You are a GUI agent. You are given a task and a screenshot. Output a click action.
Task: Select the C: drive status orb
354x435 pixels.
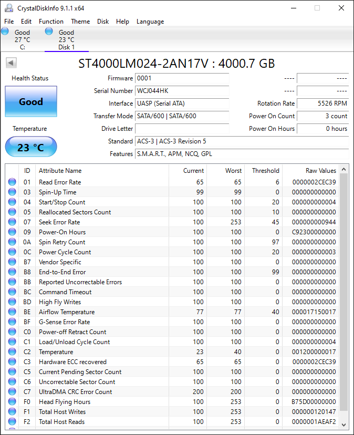click(x=5, y=32)
